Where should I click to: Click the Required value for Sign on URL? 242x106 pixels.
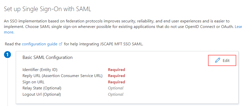click(x=116, y=82)
